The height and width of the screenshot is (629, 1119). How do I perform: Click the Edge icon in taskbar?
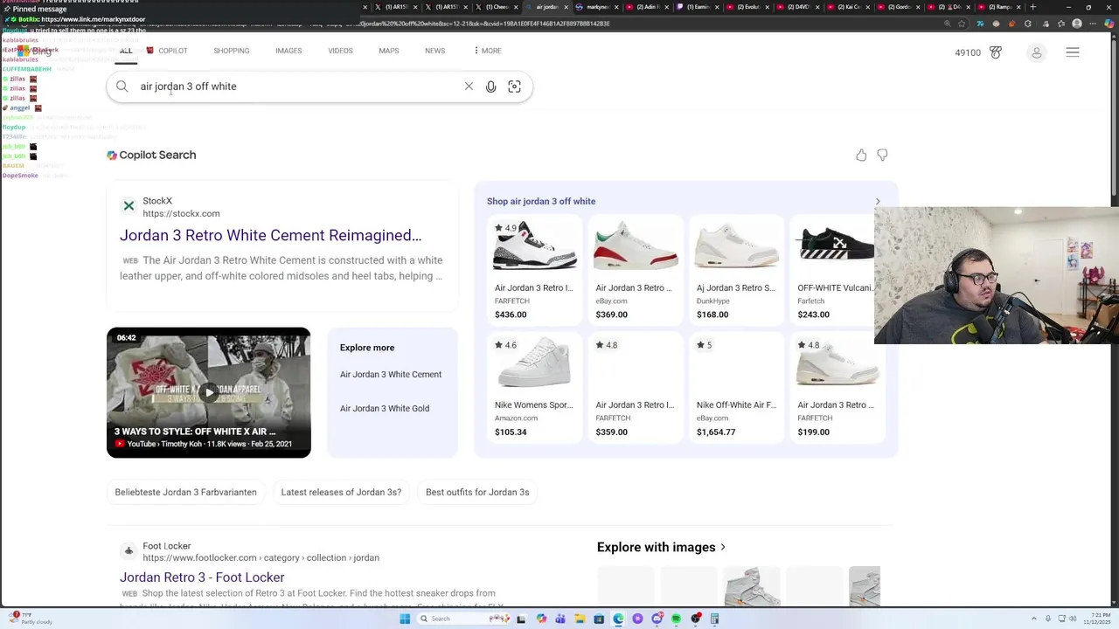618,619
